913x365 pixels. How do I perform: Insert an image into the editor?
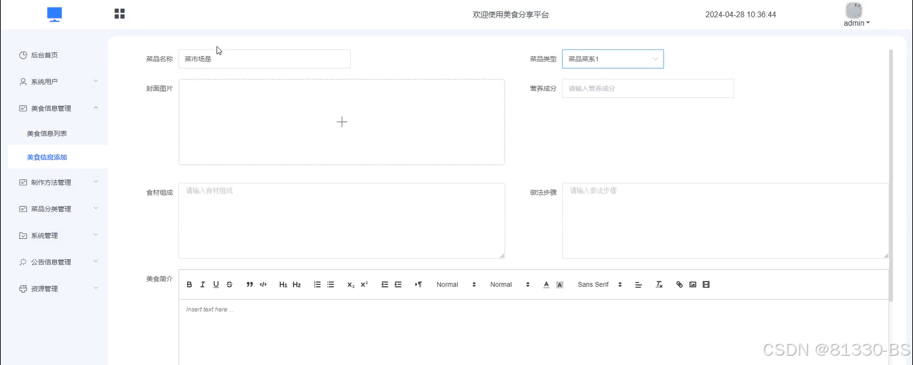click(693, 284)
